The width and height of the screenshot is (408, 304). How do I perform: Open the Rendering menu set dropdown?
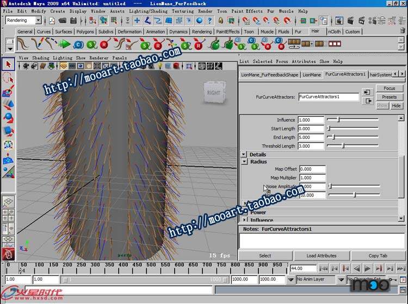click(38, 20)
